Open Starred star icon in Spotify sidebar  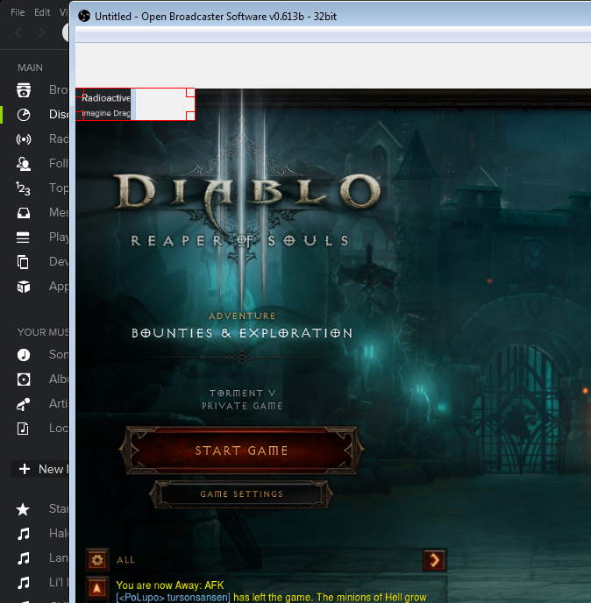click(x=23, y=509)
